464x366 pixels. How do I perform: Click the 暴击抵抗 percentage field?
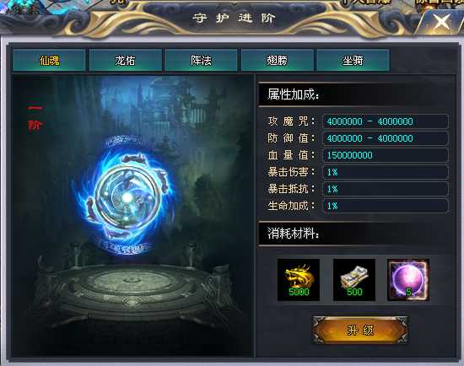386,189
